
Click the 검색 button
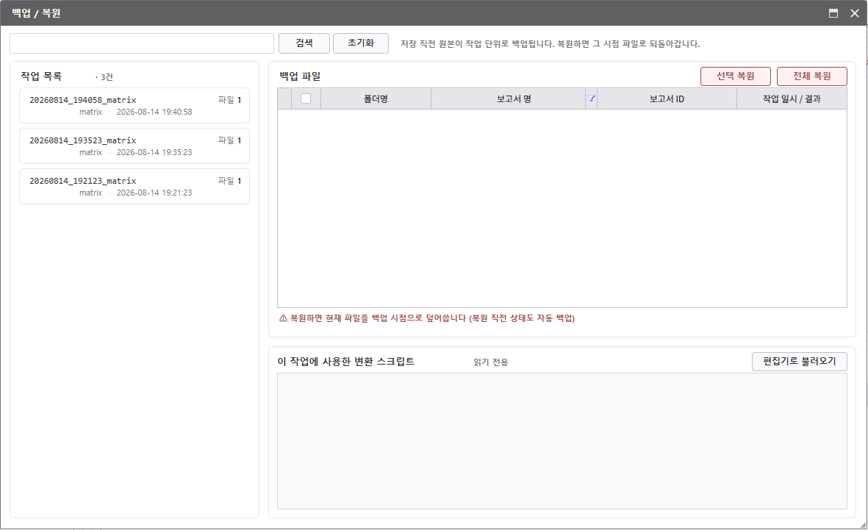[304, 43]
